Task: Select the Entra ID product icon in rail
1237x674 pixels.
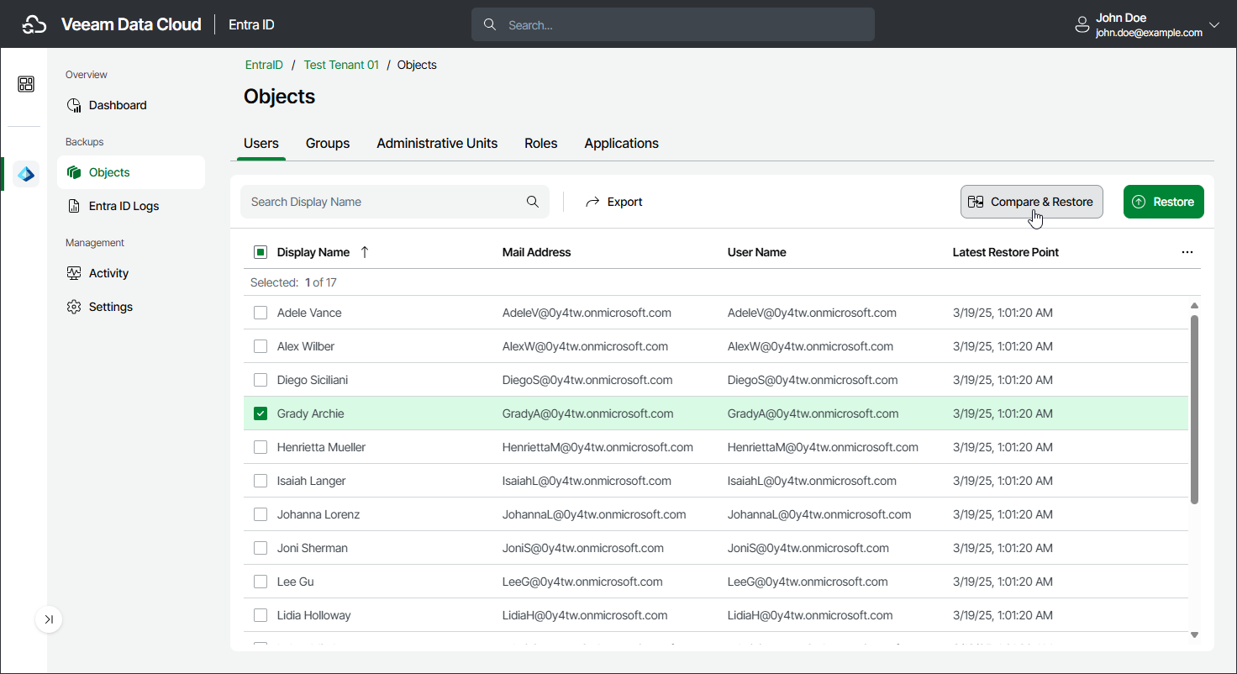Action: [26, 174]
